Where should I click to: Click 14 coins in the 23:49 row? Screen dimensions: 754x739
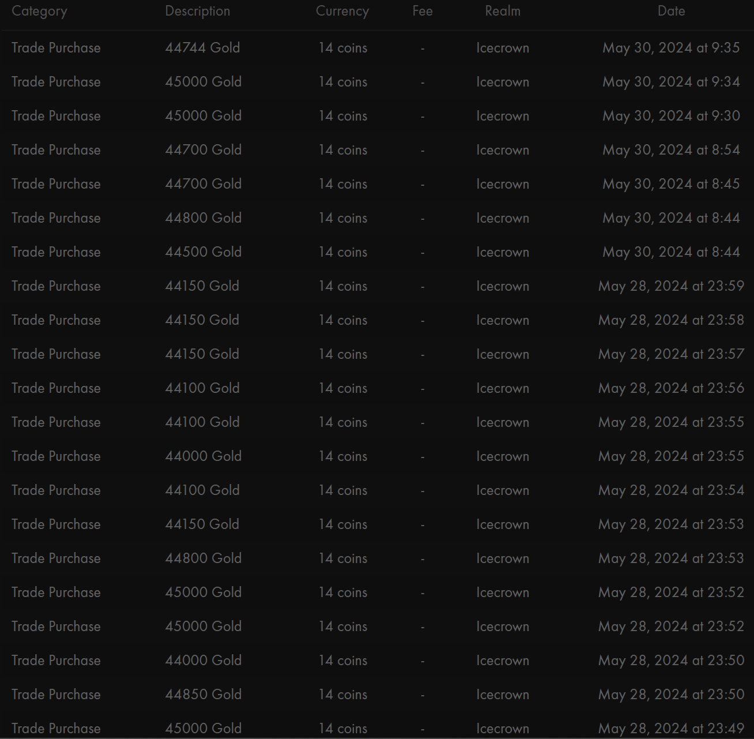pos(343,729)
